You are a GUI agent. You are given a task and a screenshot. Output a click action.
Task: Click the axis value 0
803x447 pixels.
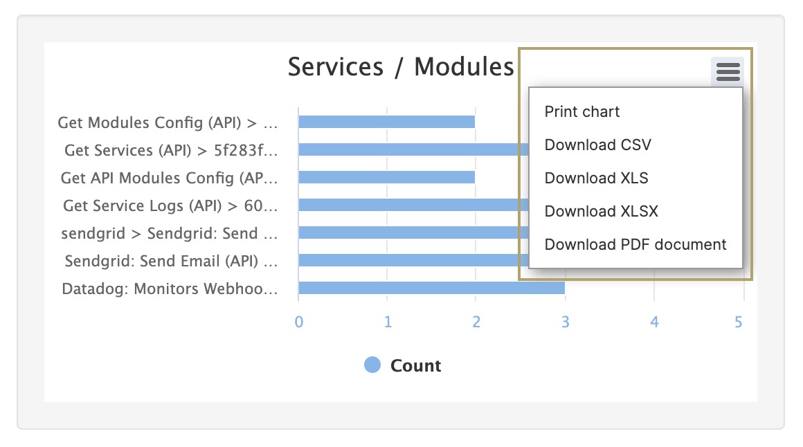click(299, 322)
